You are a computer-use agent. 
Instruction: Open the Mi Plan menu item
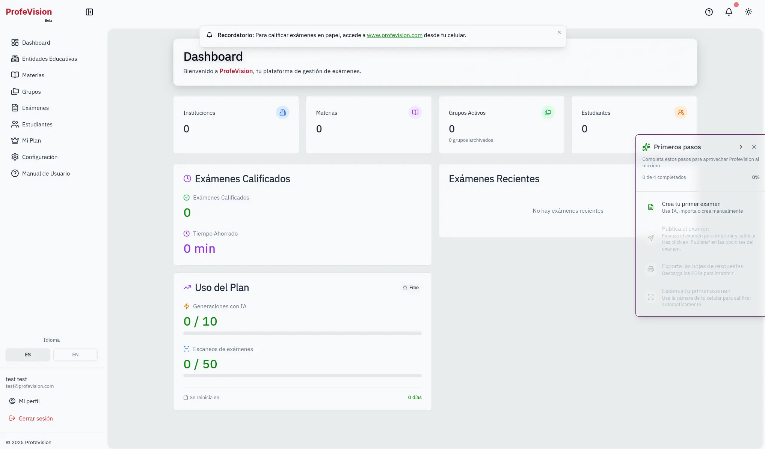point(32,140)
